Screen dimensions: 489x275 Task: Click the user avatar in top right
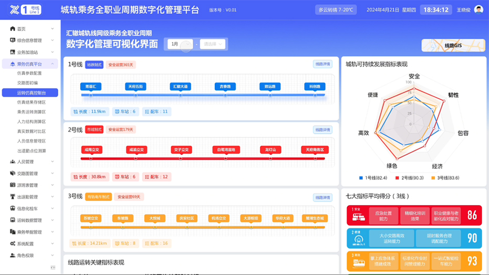pyautogui.click(x=478, y=10)
